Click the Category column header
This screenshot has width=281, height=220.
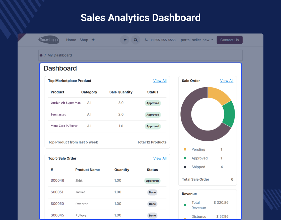(89, 92)
